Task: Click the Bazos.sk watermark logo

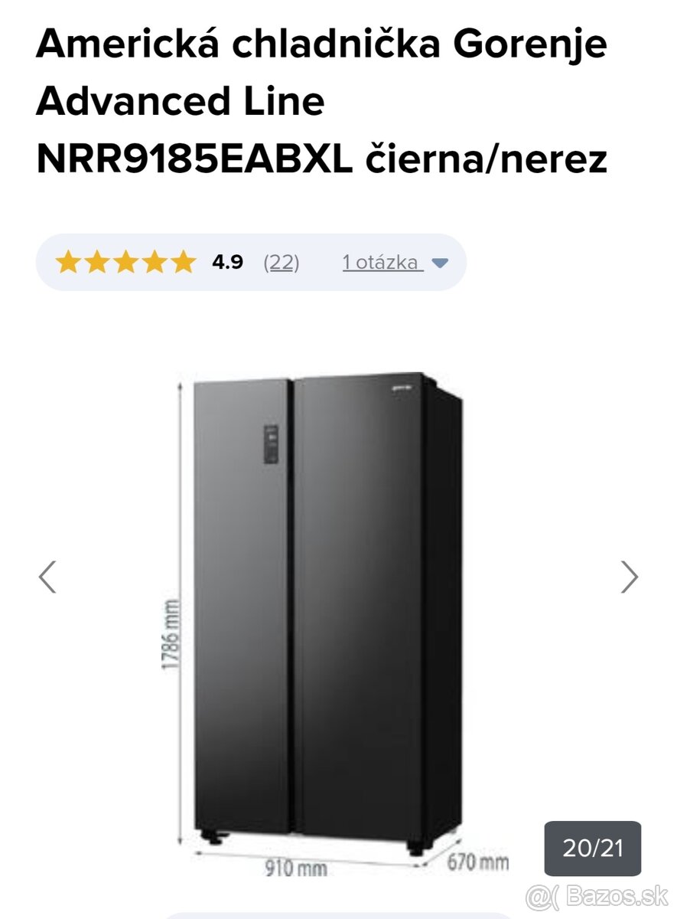Action: coord(597,895)
